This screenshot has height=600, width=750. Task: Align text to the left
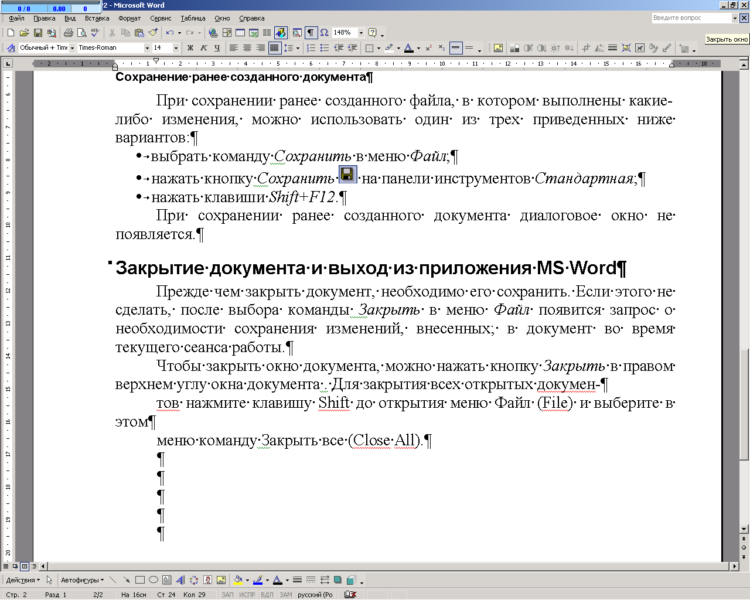coord(233,48)
